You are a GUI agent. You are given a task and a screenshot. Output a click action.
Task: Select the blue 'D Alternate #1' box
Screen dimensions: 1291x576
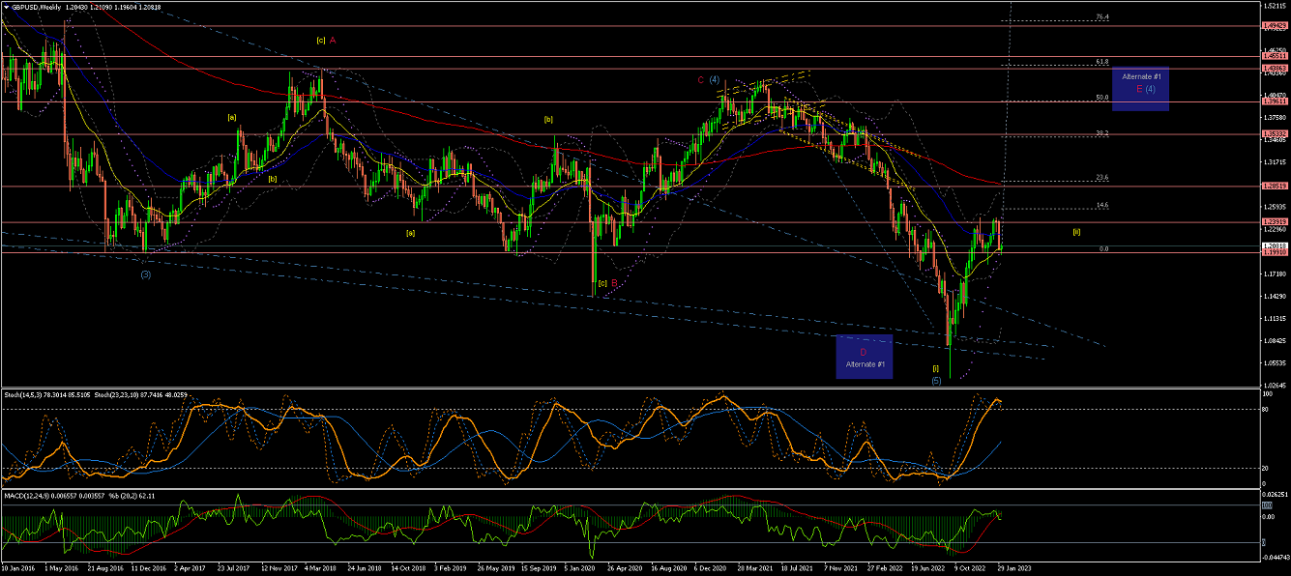pos(865,356)
